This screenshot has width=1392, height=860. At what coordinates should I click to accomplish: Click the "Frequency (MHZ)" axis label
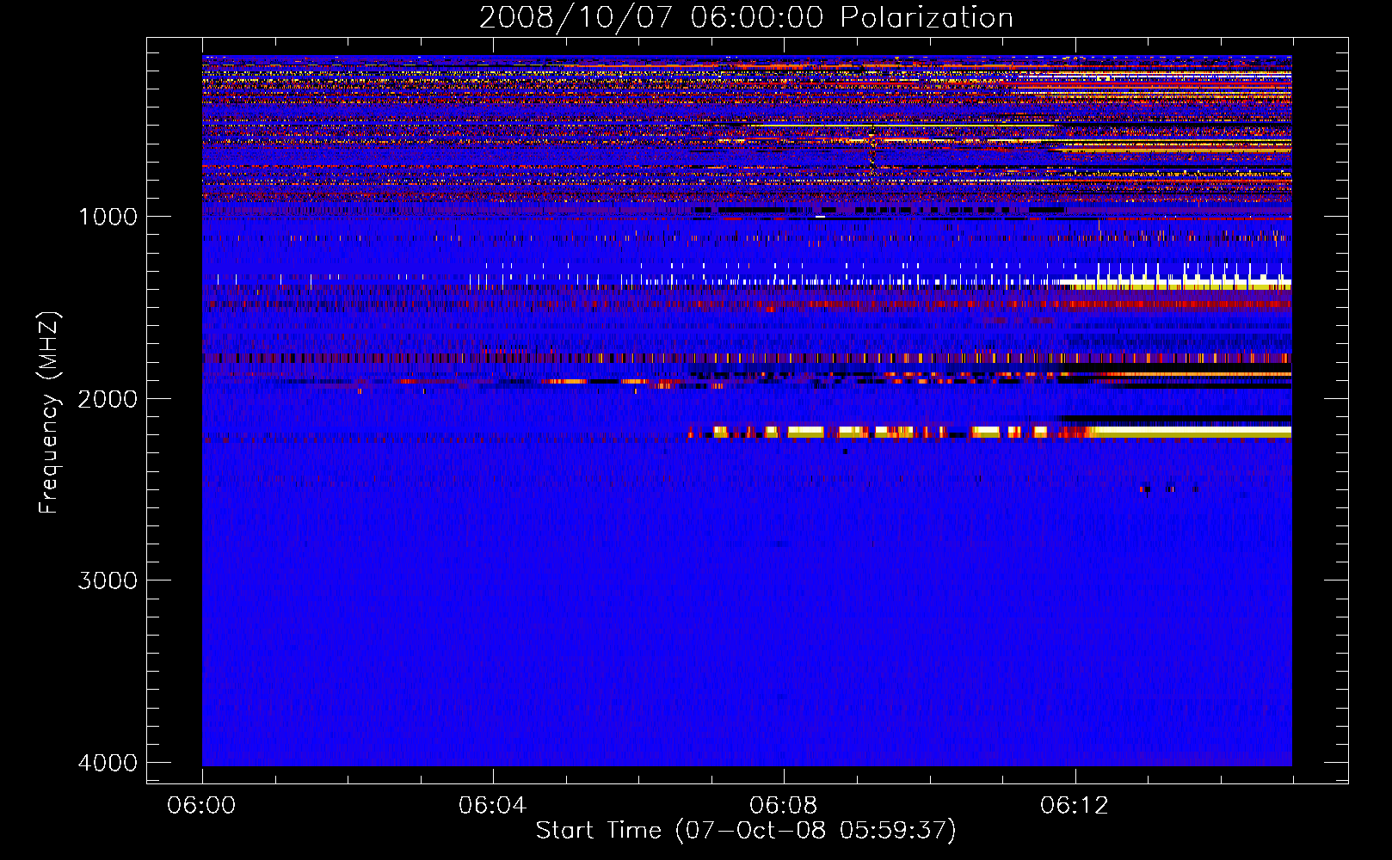(49, 413)
